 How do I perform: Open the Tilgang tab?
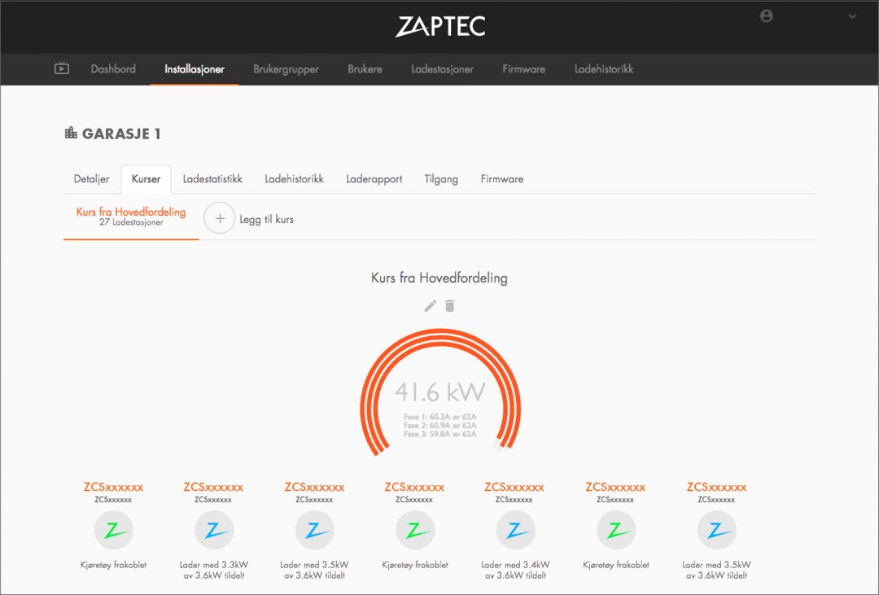[441, 179]
